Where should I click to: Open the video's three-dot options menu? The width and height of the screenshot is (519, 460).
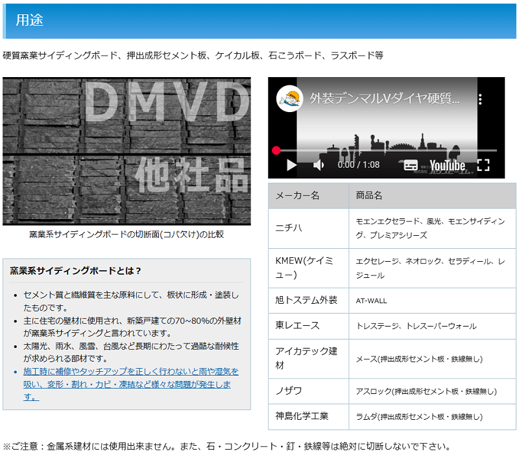click(480, 99)
